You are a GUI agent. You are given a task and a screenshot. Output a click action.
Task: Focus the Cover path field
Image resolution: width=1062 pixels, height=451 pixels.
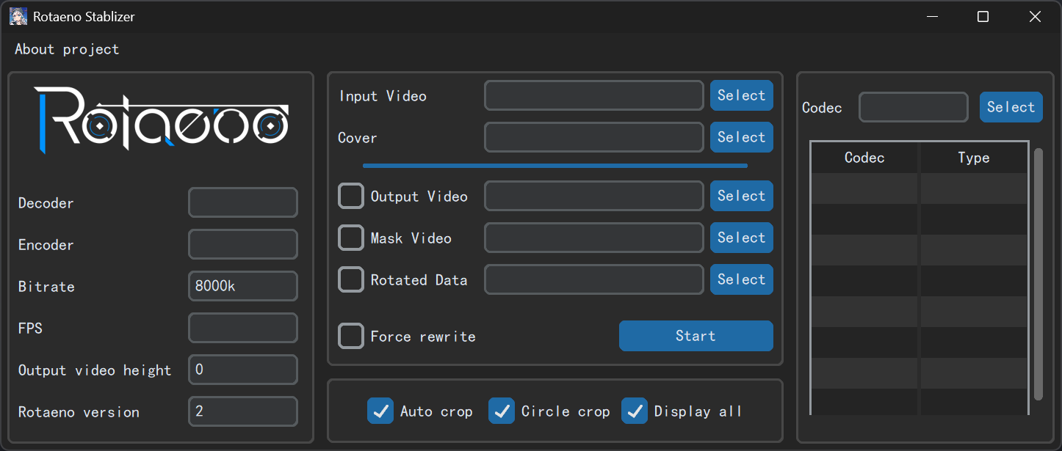pyautogui.click(x=594, y=137)
